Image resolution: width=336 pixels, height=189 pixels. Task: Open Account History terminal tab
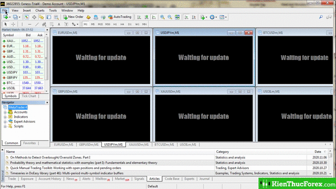pyautogui.click(x=50, y=178)
